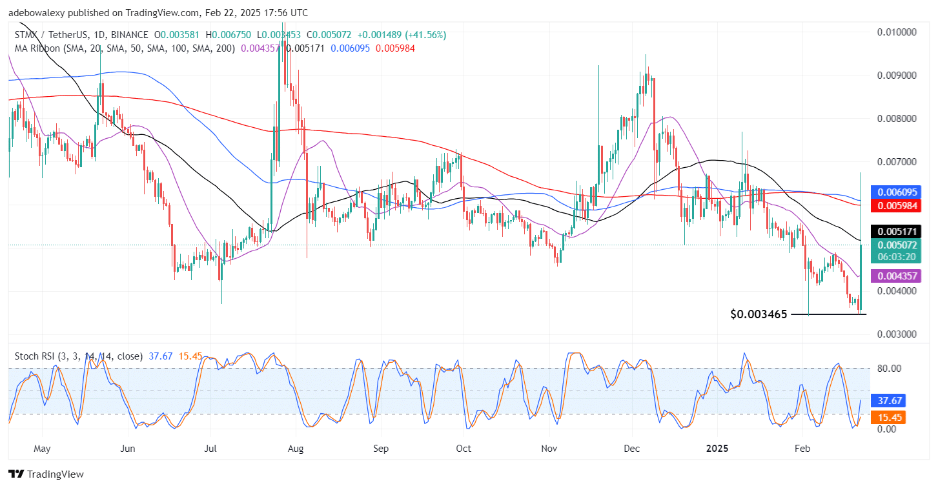This screenshot has width=938, height=488.
Task: Click the Feb label on time axis
Action: 802,448
